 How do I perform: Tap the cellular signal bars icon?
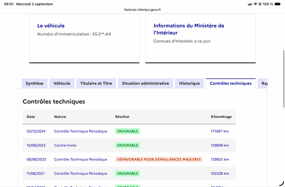[250, 4]
